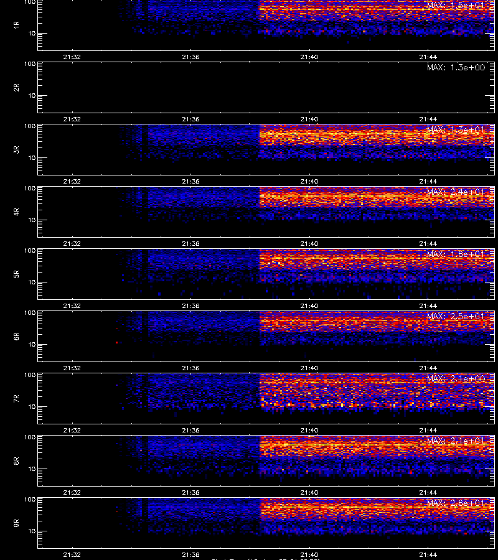Click the 9R panel axis label
The width and height of the screenshot is (498, 560).
[x=16, y=523]
